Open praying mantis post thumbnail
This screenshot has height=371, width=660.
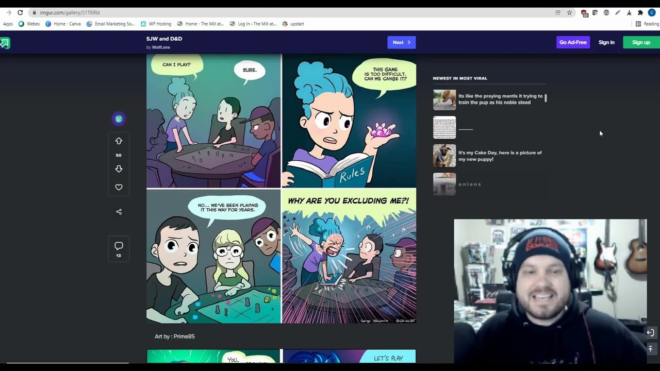click(x=444, y=99)
